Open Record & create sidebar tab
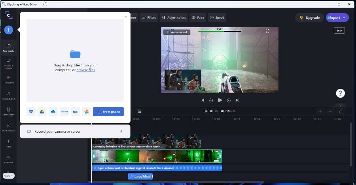Viewport: 356px width, 185px height. (x=9, y=64)
